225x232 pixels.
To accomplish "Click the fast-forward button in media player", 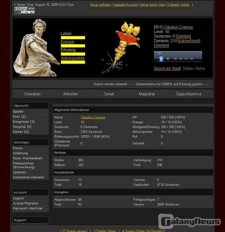I will click(186, 59).
